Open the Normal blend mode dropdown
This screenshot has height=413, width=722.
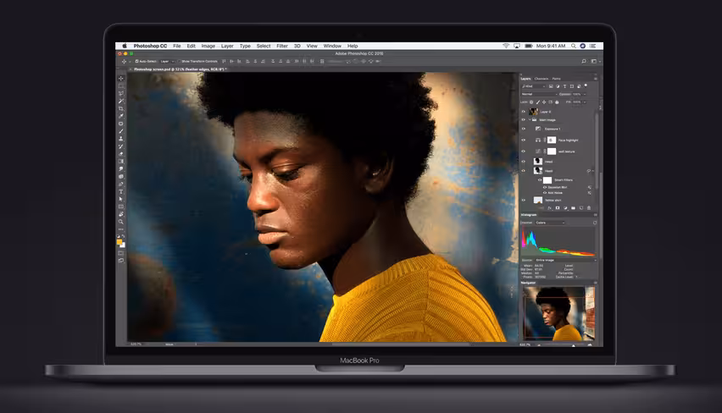[x=539, y=94]
